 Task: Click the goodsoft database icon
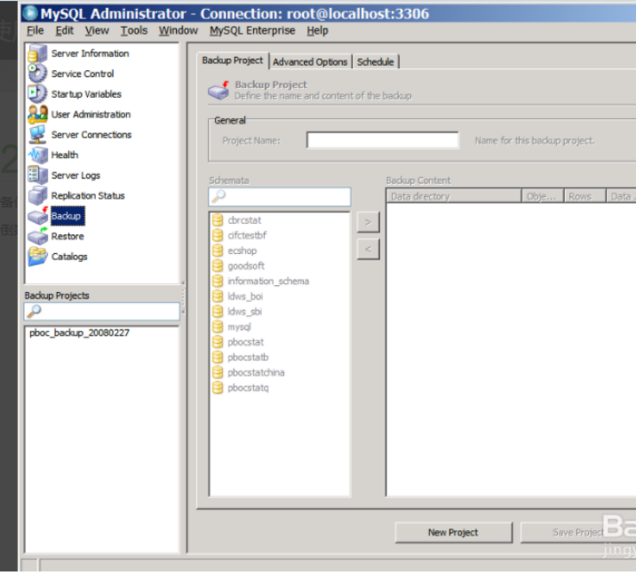click(x=218, y=266)
